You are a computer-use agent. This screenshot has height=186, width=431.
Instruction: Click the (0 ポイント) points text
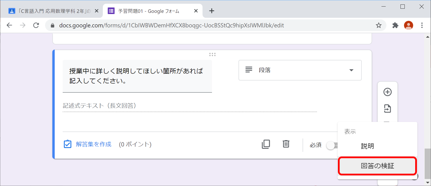tap(135, 144)
